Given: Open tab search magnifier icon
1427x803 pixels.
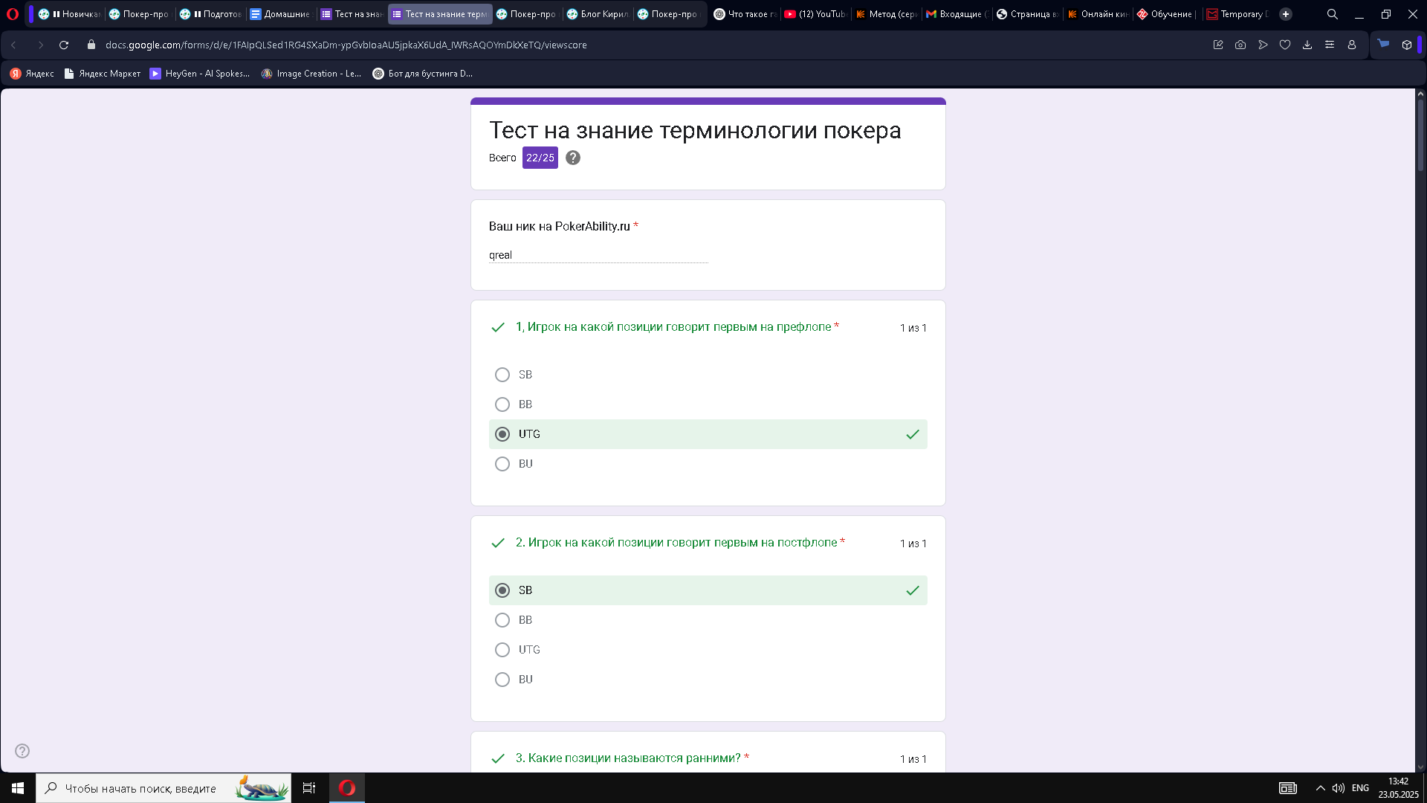Looking at the screenshot, I should pyautogui.click(x=1333, y=14).
